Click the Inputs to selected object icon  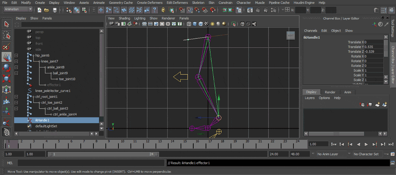tap(224, 10)
